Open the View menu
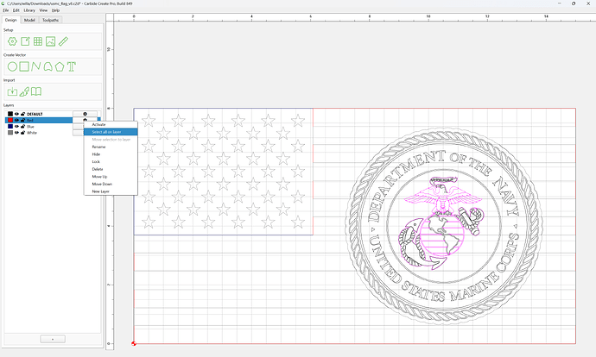 [x=43, y=10]
